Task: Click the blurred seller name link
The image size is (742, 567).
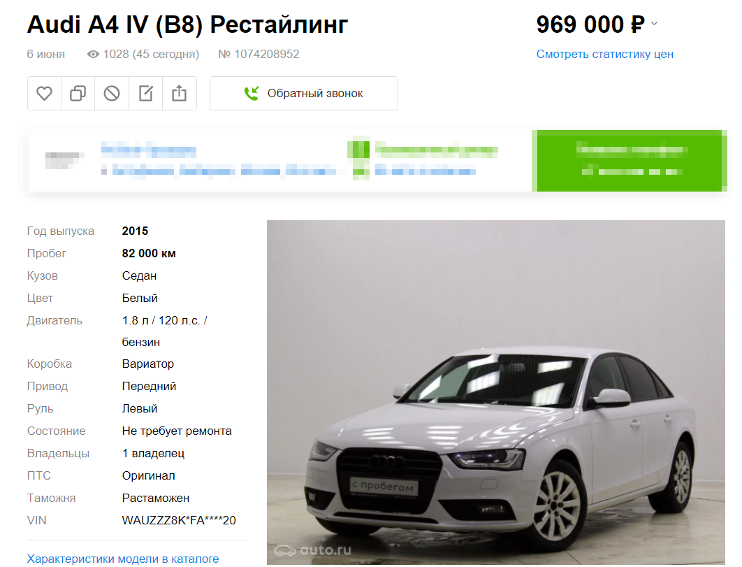Action: [x=149, y=151]
